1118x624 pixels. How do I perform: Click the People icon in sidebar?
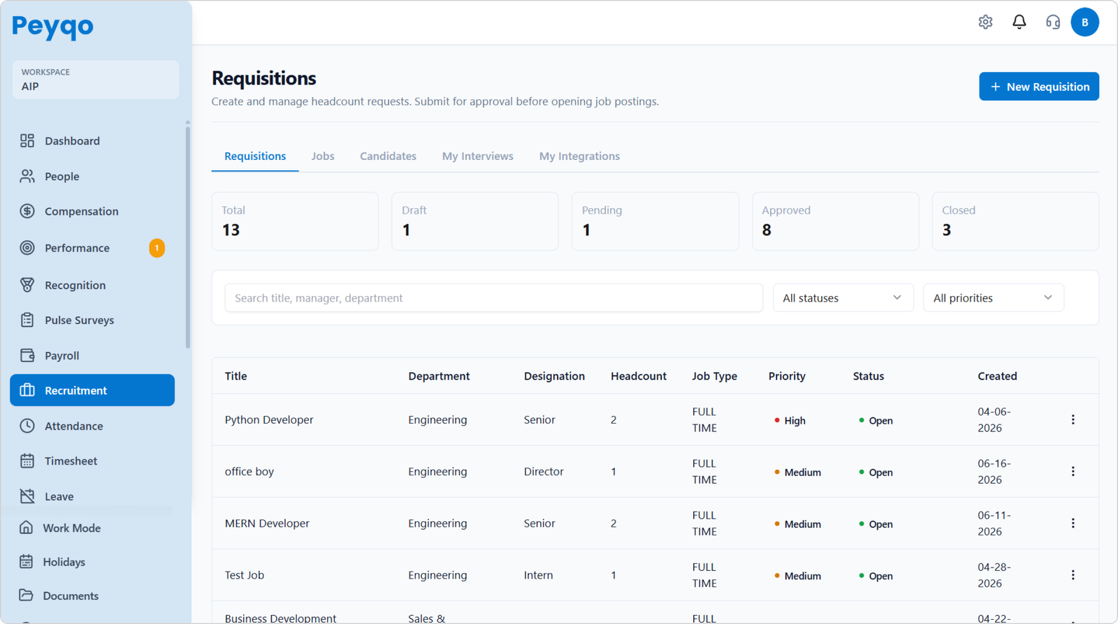pos(27,177)
